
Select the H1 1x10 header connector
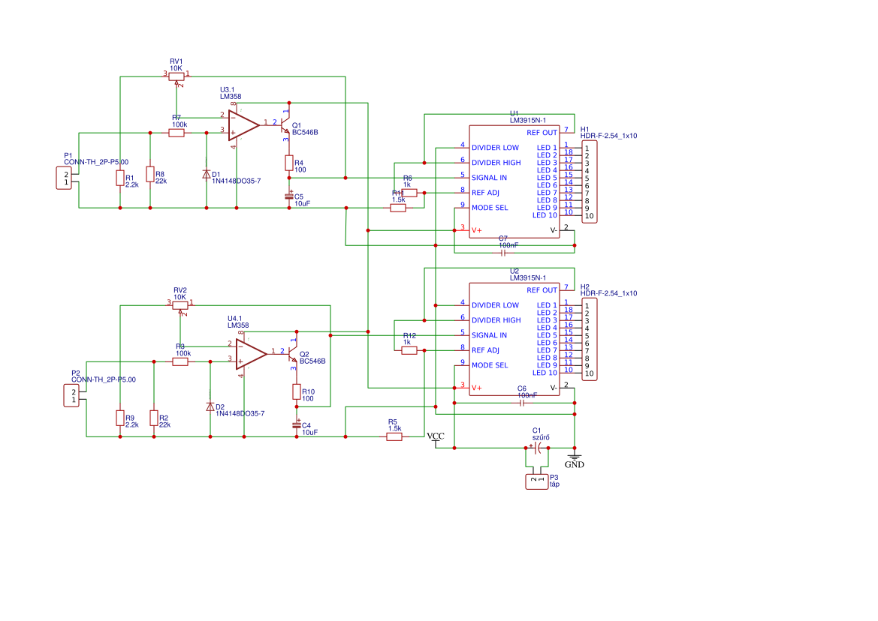click(x=589, y=182)
